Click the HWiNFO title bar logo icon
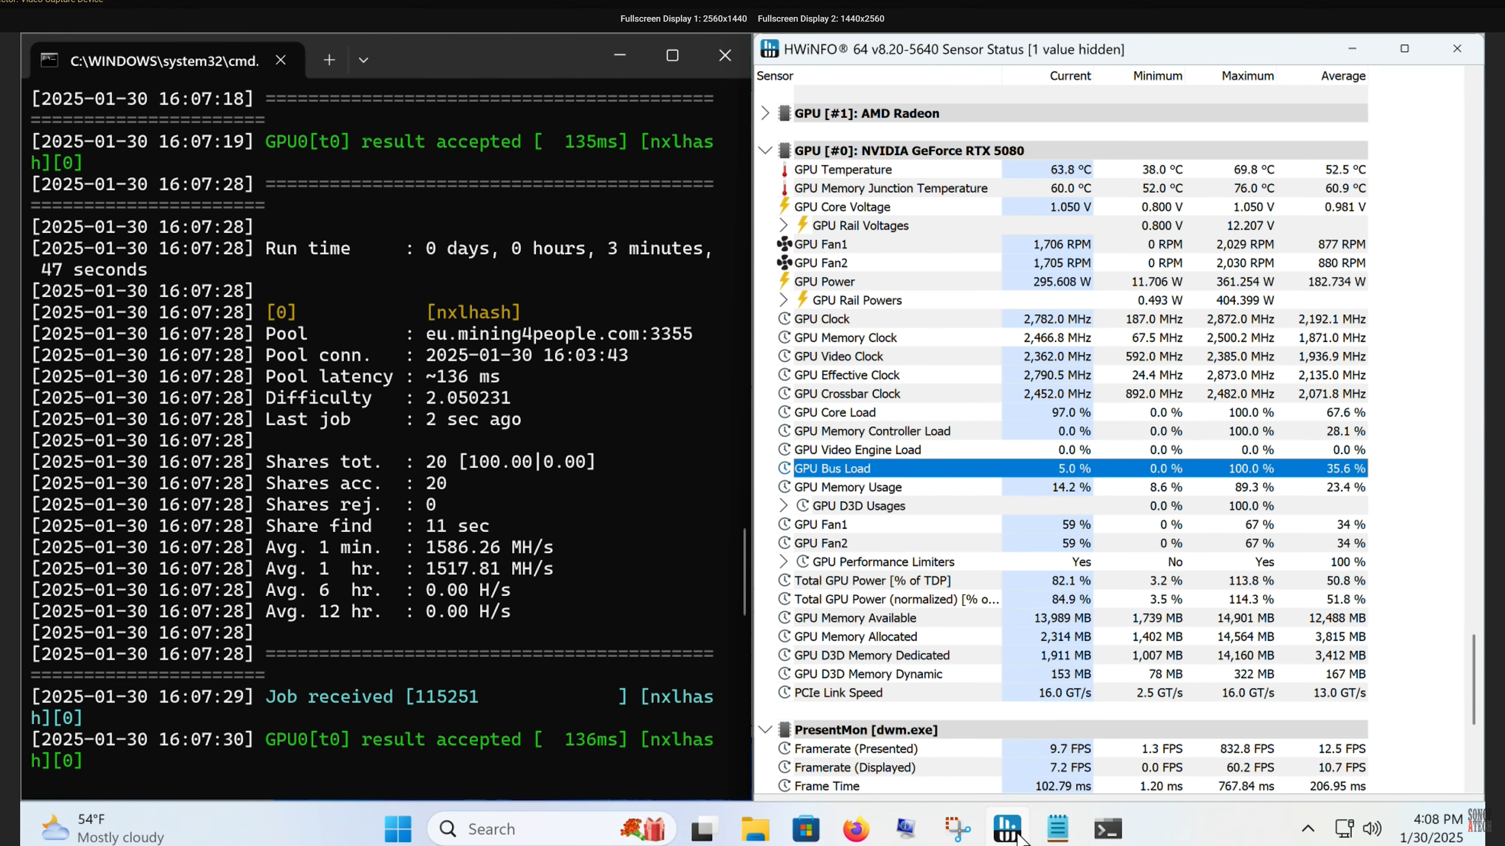Screen dimensions: 1505x846 point(769,49)
